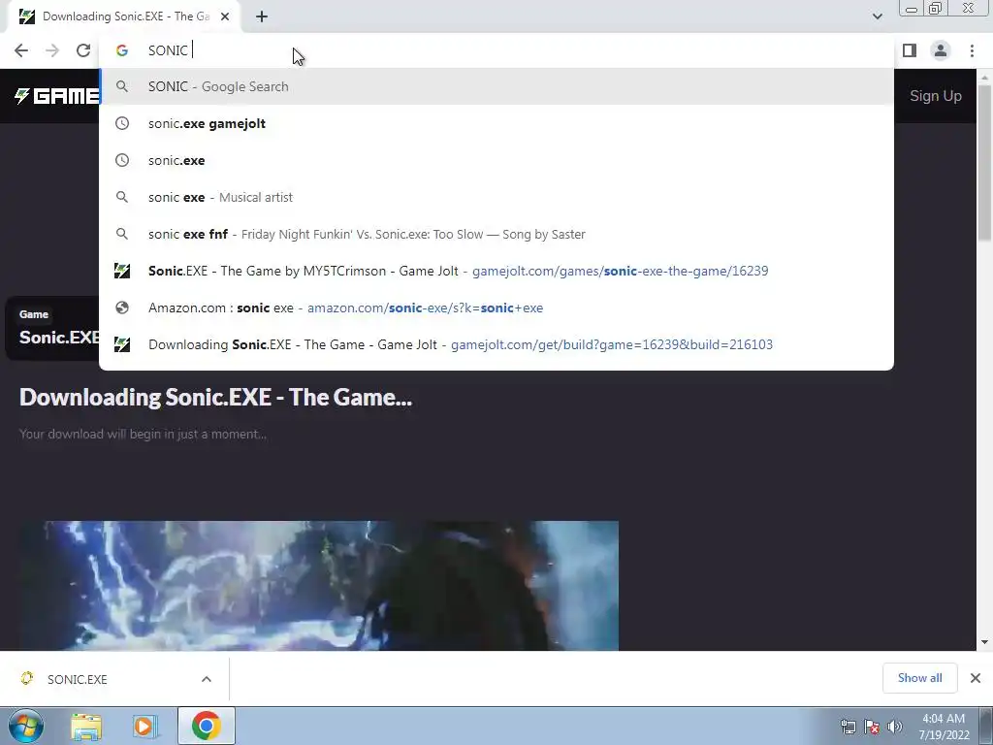Open the profile avatar icon
This screenshot has height=745, width=993.
pyautogui.click(x=941, y=50)
